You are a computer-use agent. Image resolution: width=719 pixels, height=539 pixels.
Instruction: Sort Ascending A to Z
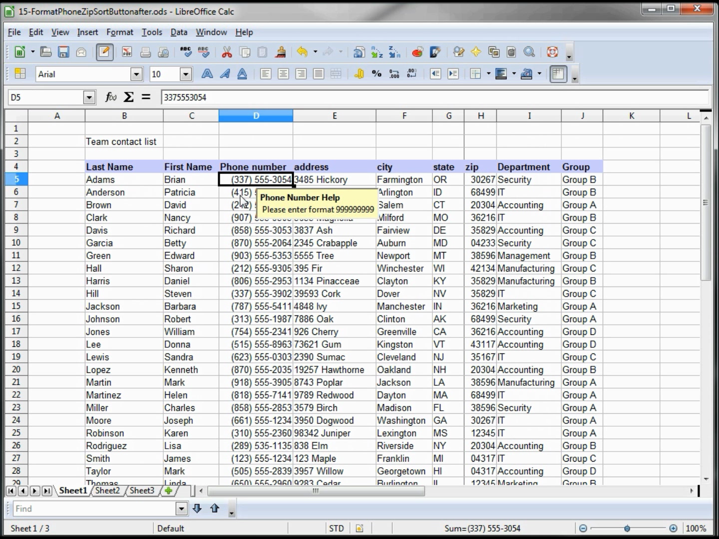tap(377, 52)
